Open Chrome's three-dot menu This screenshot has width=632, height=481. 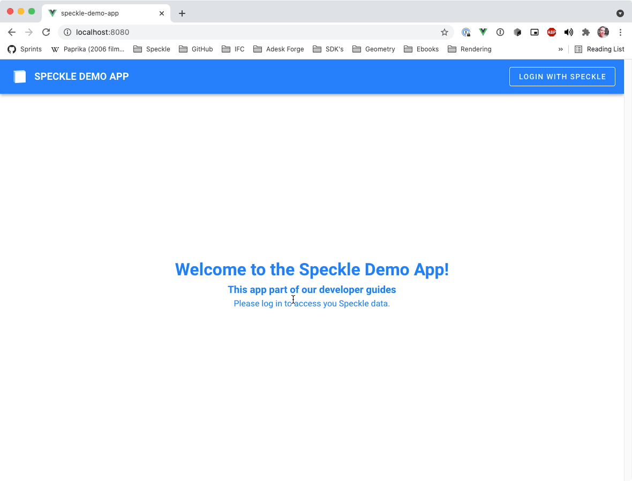(x=620, y=32)
